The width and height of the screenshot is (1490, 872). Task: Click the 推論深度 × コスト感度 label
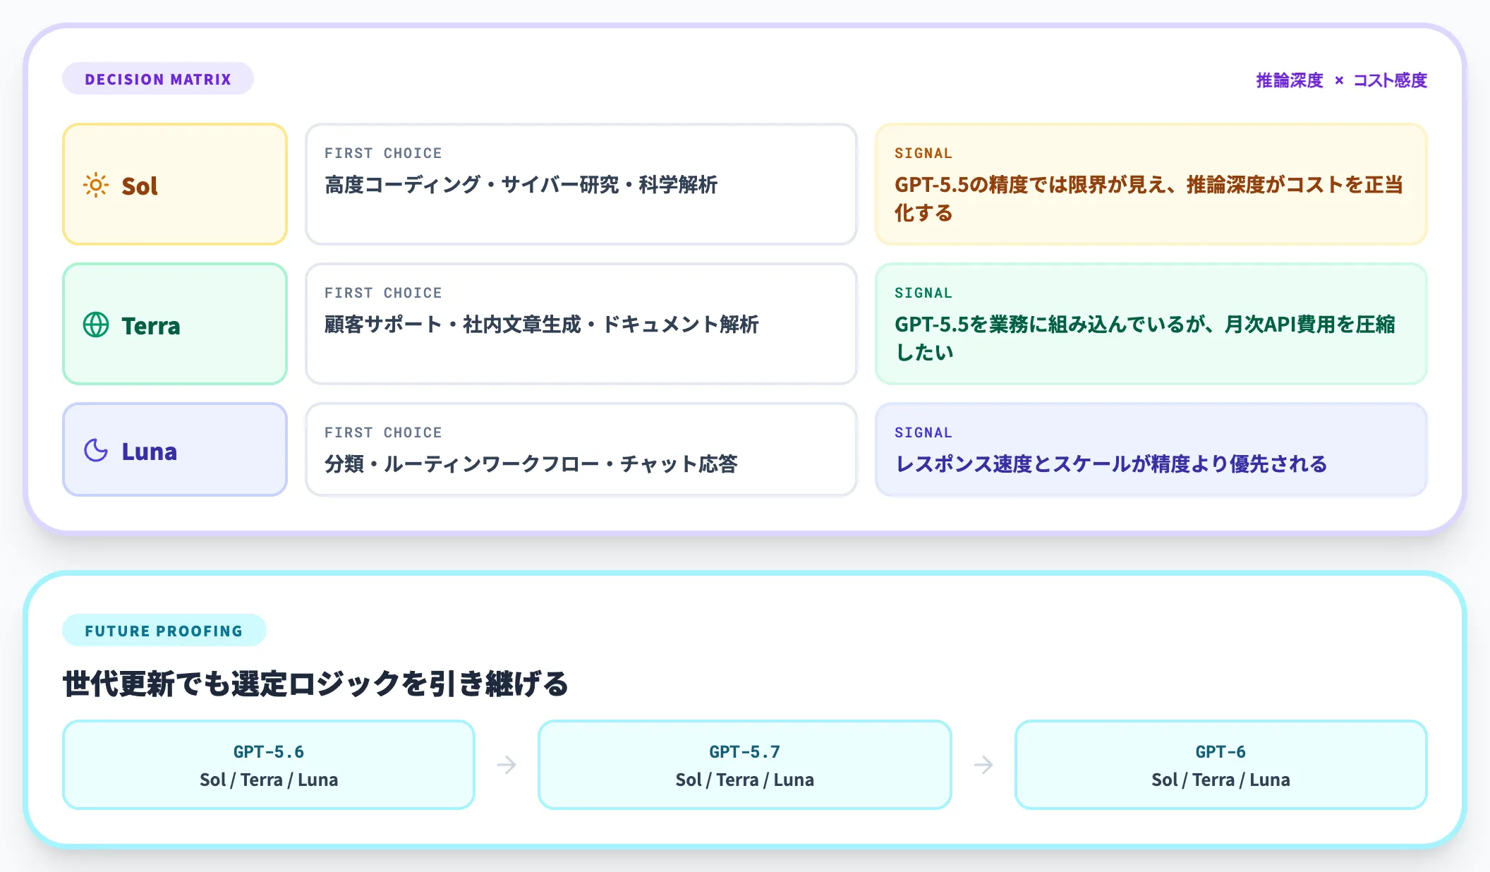point(1341,80)
